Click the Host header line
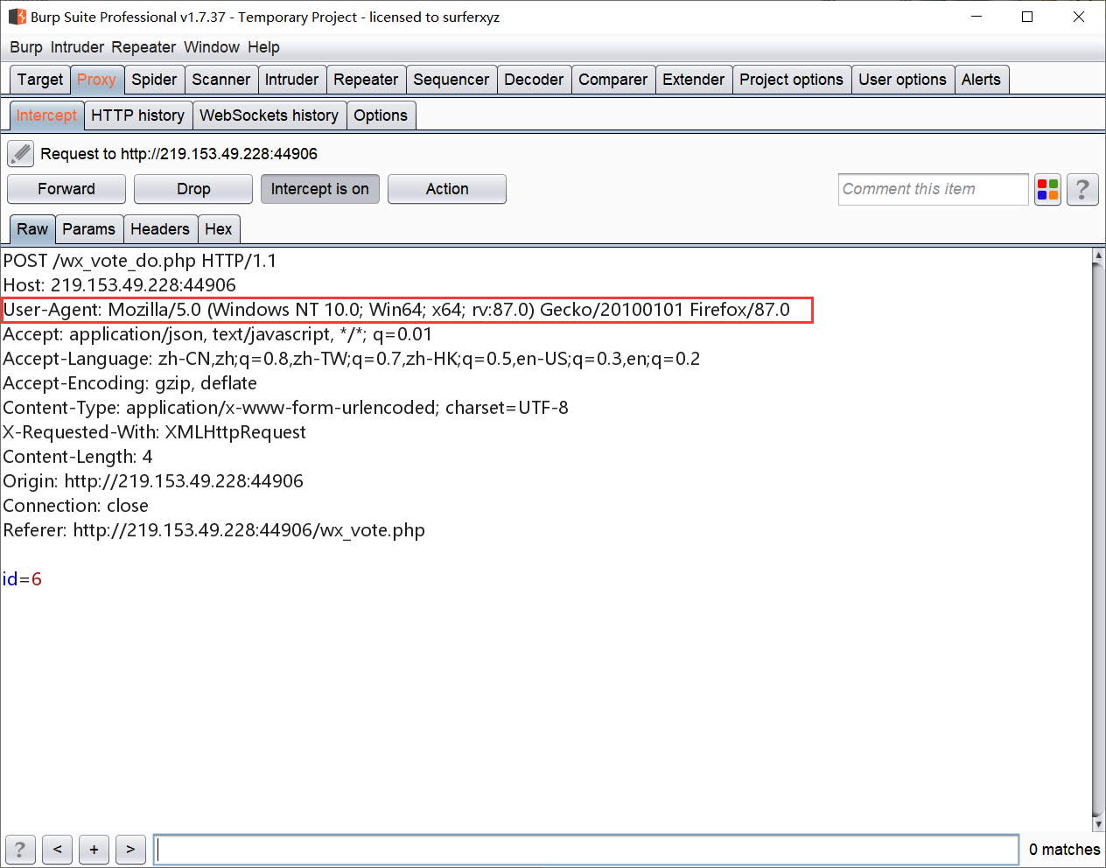This screenshot has height=868, width=1106. pyautogui.click(x=120, y=285)
